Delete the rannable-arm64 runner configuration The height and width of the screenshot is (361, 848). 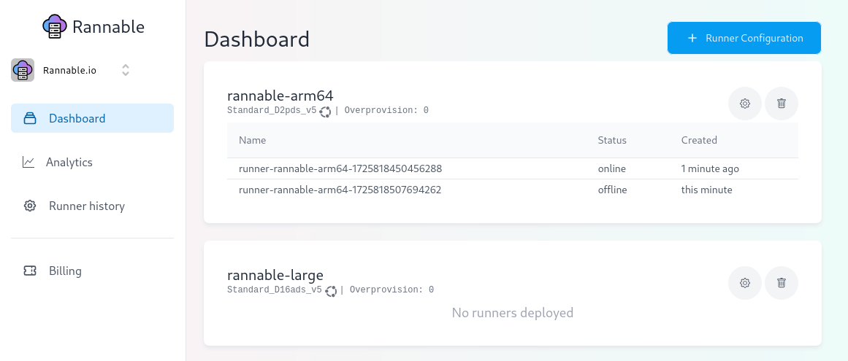[782, 104]
